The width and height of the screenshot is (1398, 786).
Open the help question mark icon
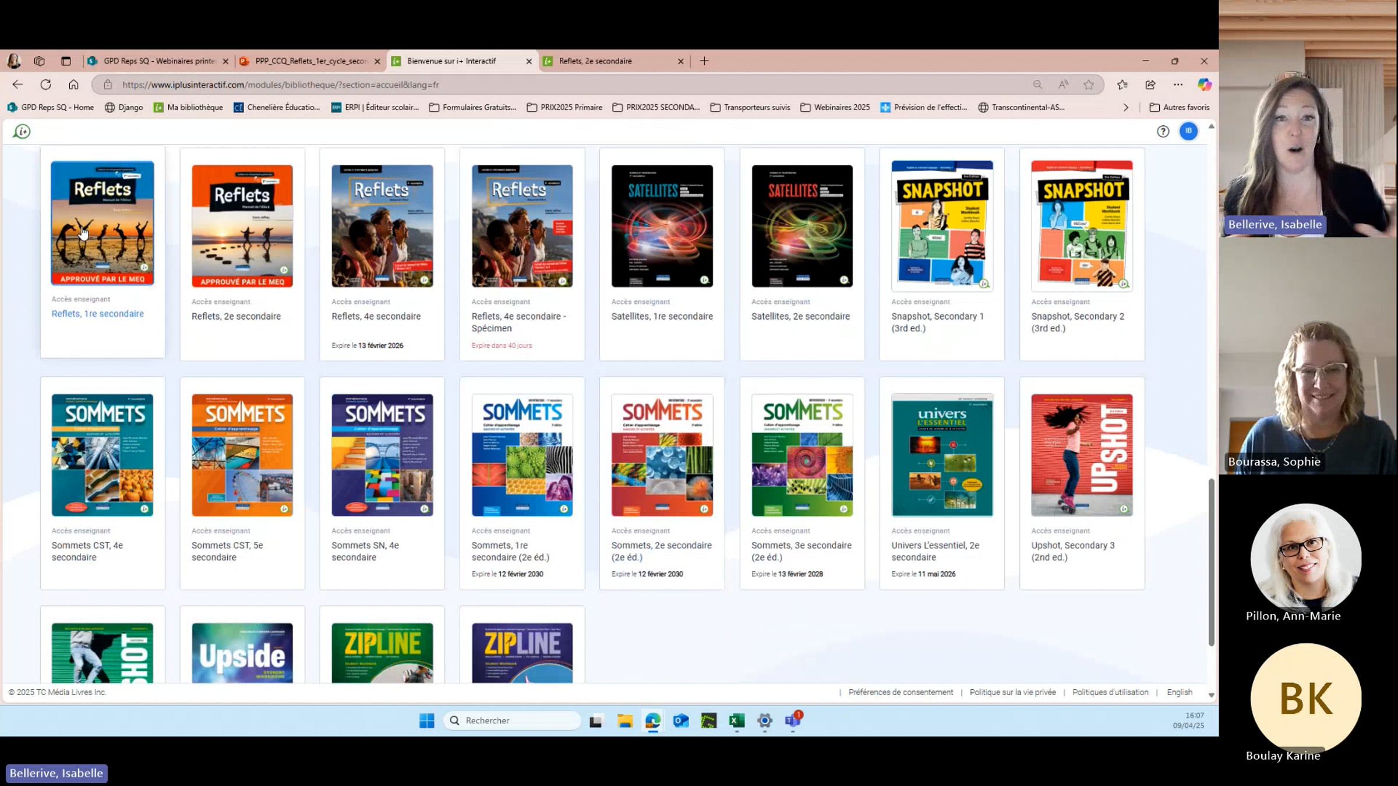(x=1163, y=132)
